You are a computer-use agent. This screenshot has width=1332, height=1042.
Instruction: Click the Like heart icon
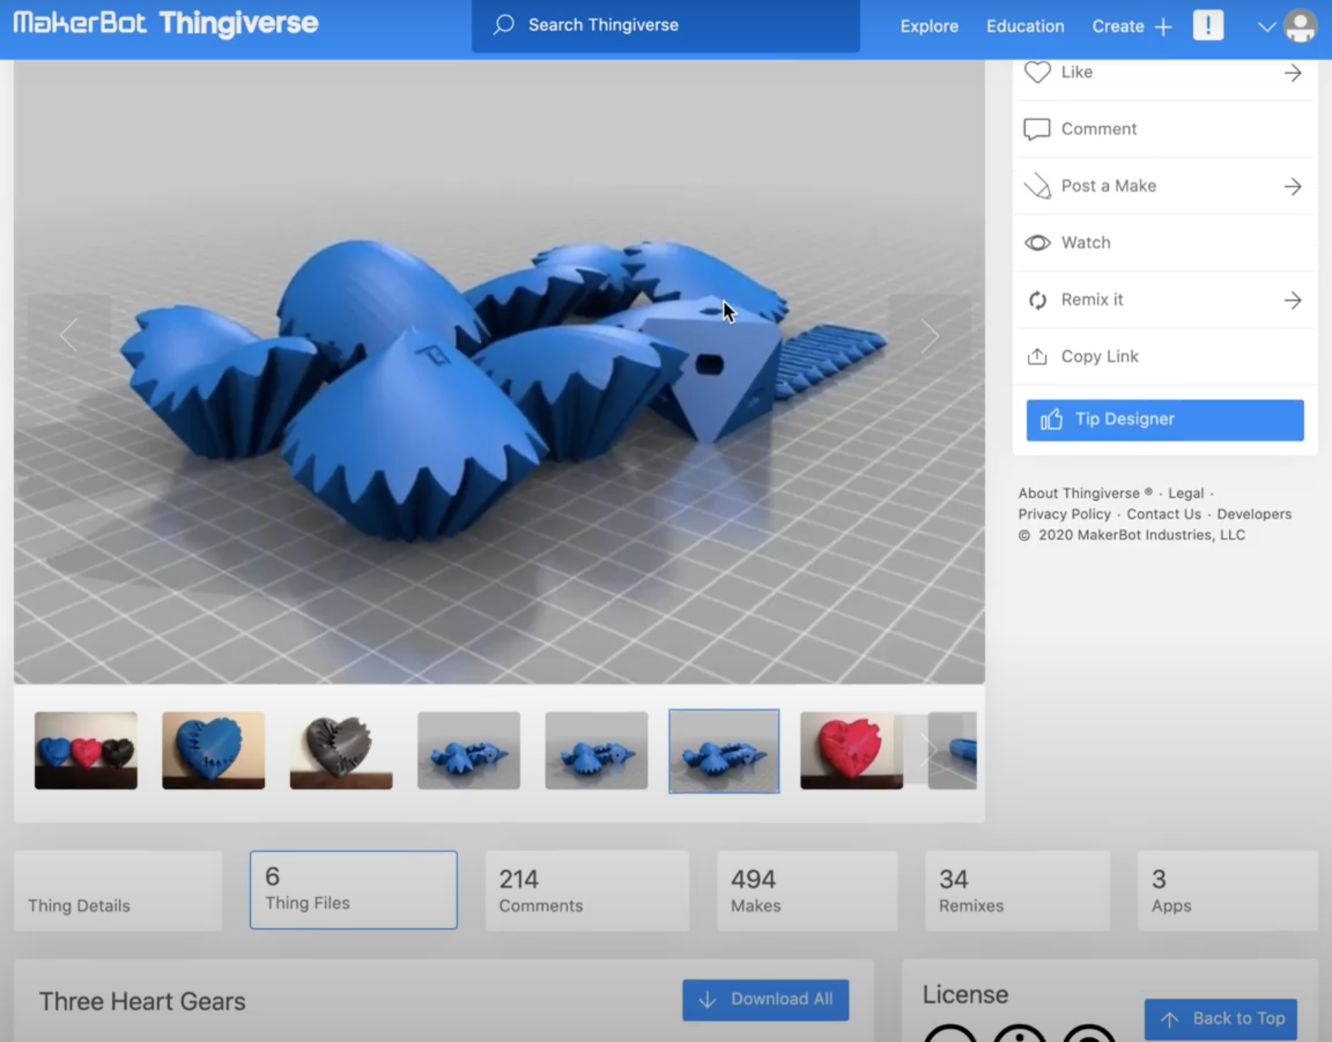click(1037, 72)
